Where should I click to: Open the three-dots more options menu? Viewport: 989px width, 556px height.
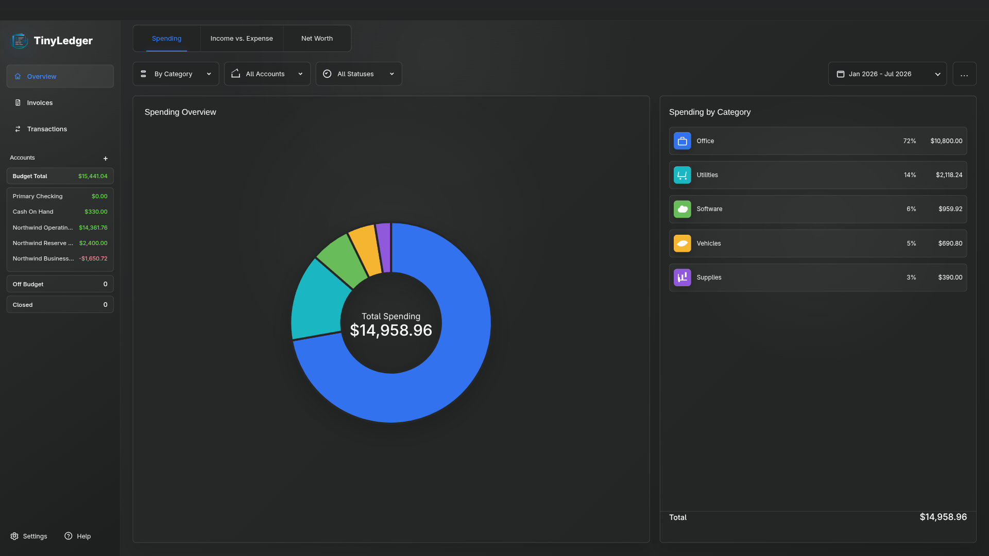964,74
